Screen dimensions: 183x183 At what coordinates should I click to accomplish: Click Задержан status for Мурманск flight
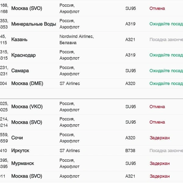point(160,163)
